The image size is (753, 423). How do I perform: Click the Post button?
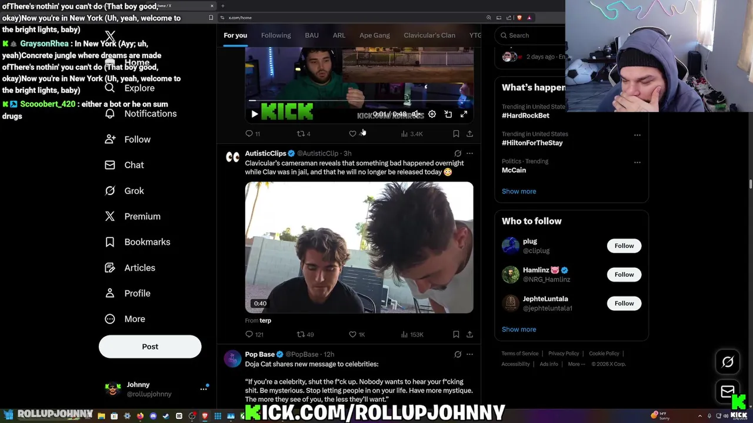(x=150, y=347)
